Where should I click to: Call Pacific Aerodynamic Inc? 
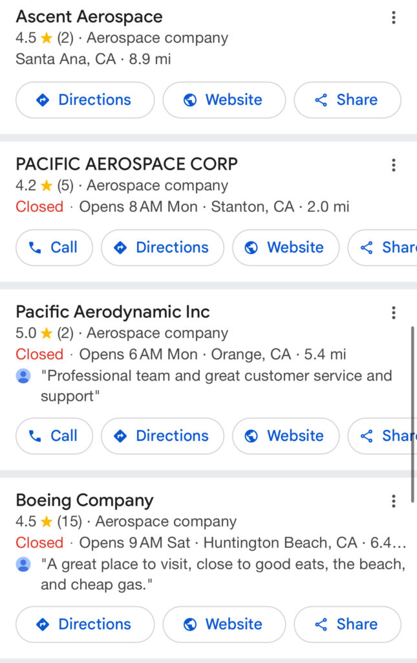pyautogui.click(x=54, y=436)
